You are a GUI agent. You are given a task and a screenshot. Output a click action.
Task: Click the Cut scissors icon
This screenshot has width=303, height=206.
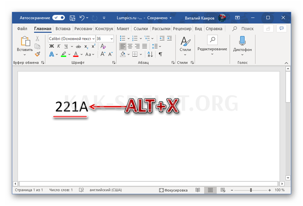[x=37, y=39]
